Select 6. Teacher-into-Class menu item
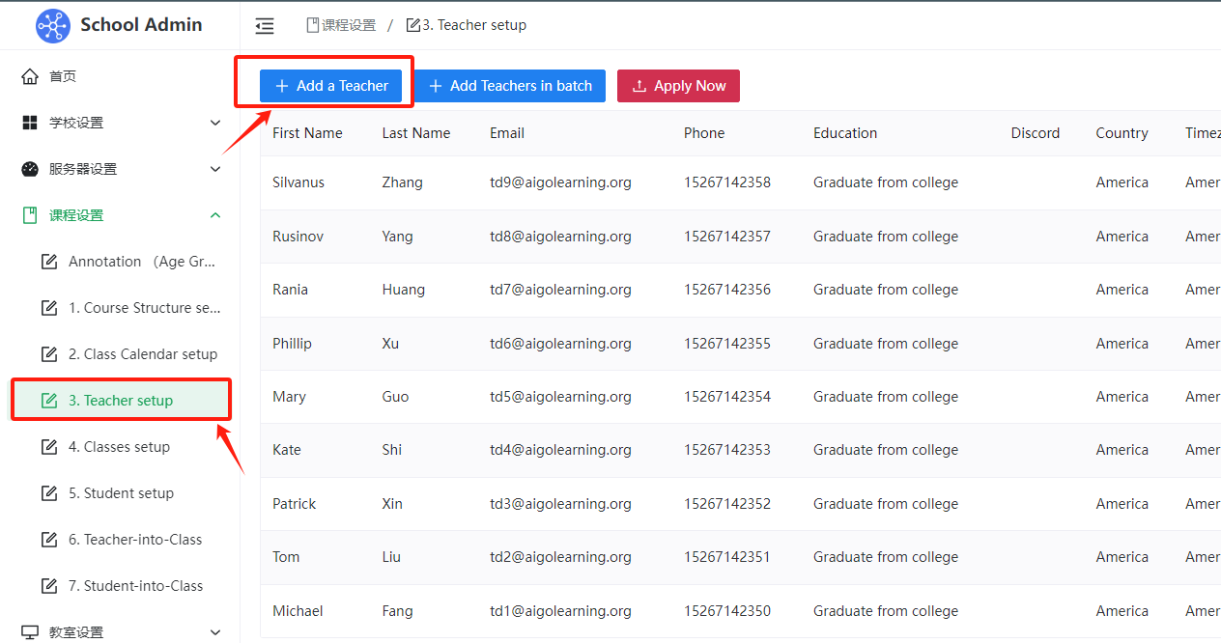The width and height of the screenshot is (1221, 643). click(134, 540)
